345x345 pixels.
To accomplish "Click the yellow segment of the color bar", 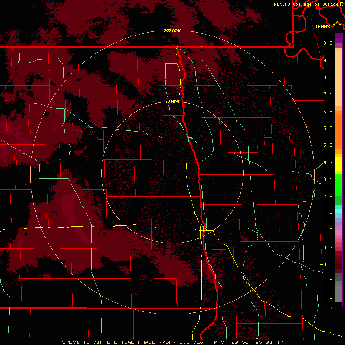I will (338, 164).
